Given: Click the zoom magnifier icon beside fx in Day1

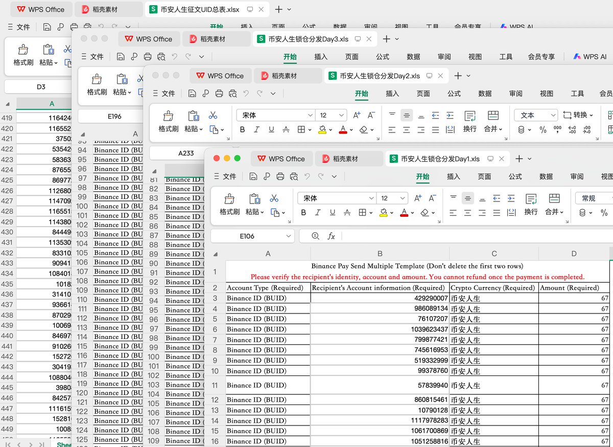Looking at the screenshot, I should tap(315, 236).
